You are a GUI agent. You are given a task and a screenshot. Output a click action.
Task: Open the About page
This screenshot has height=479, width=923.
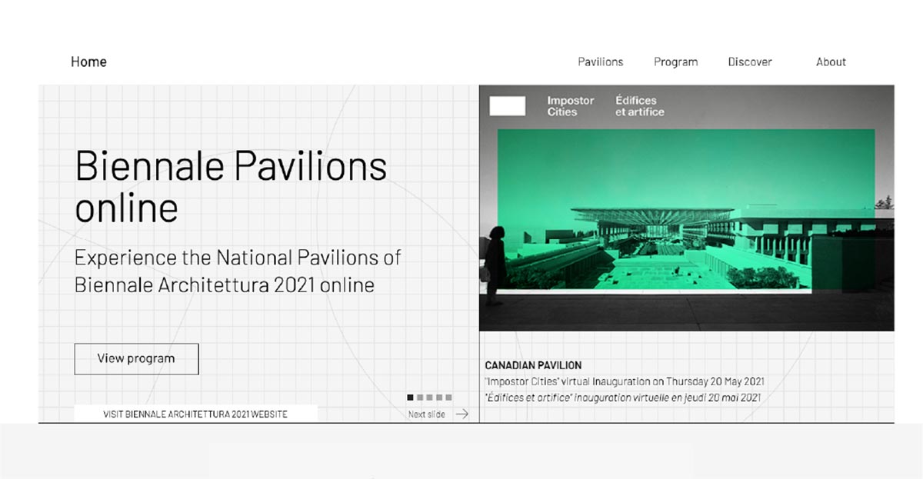(x=831, y=62)
